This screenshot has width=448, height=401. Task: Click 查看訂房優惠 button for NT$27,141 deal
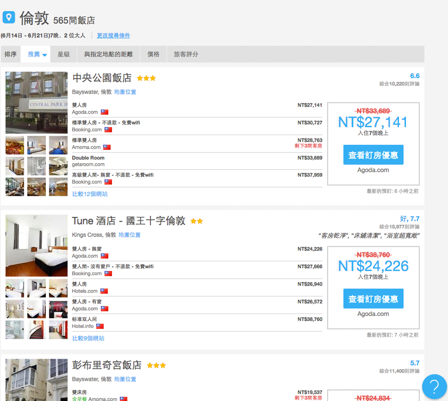tap(373, 155)
